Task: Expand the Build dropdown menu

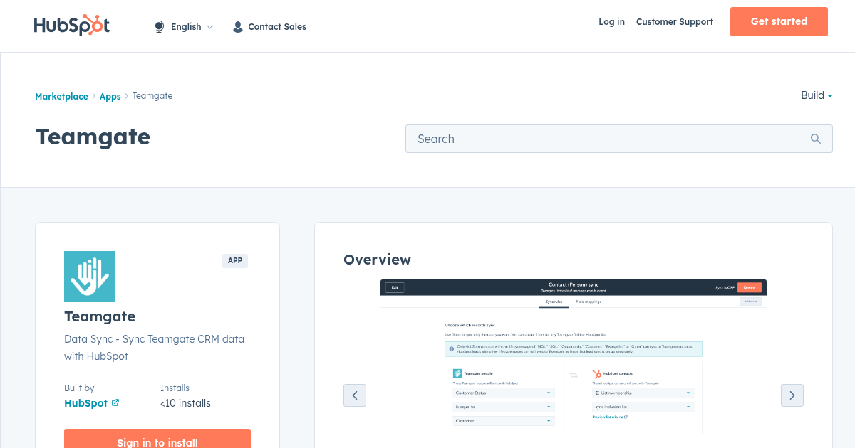Action: coord(817,95)
